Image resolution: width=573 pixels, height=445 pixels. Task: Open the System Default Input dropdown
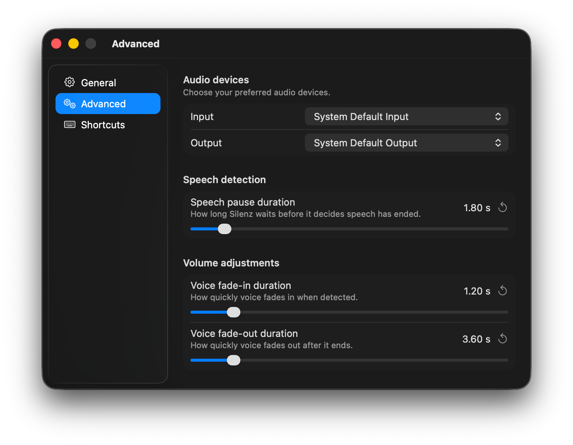(406, 116)
